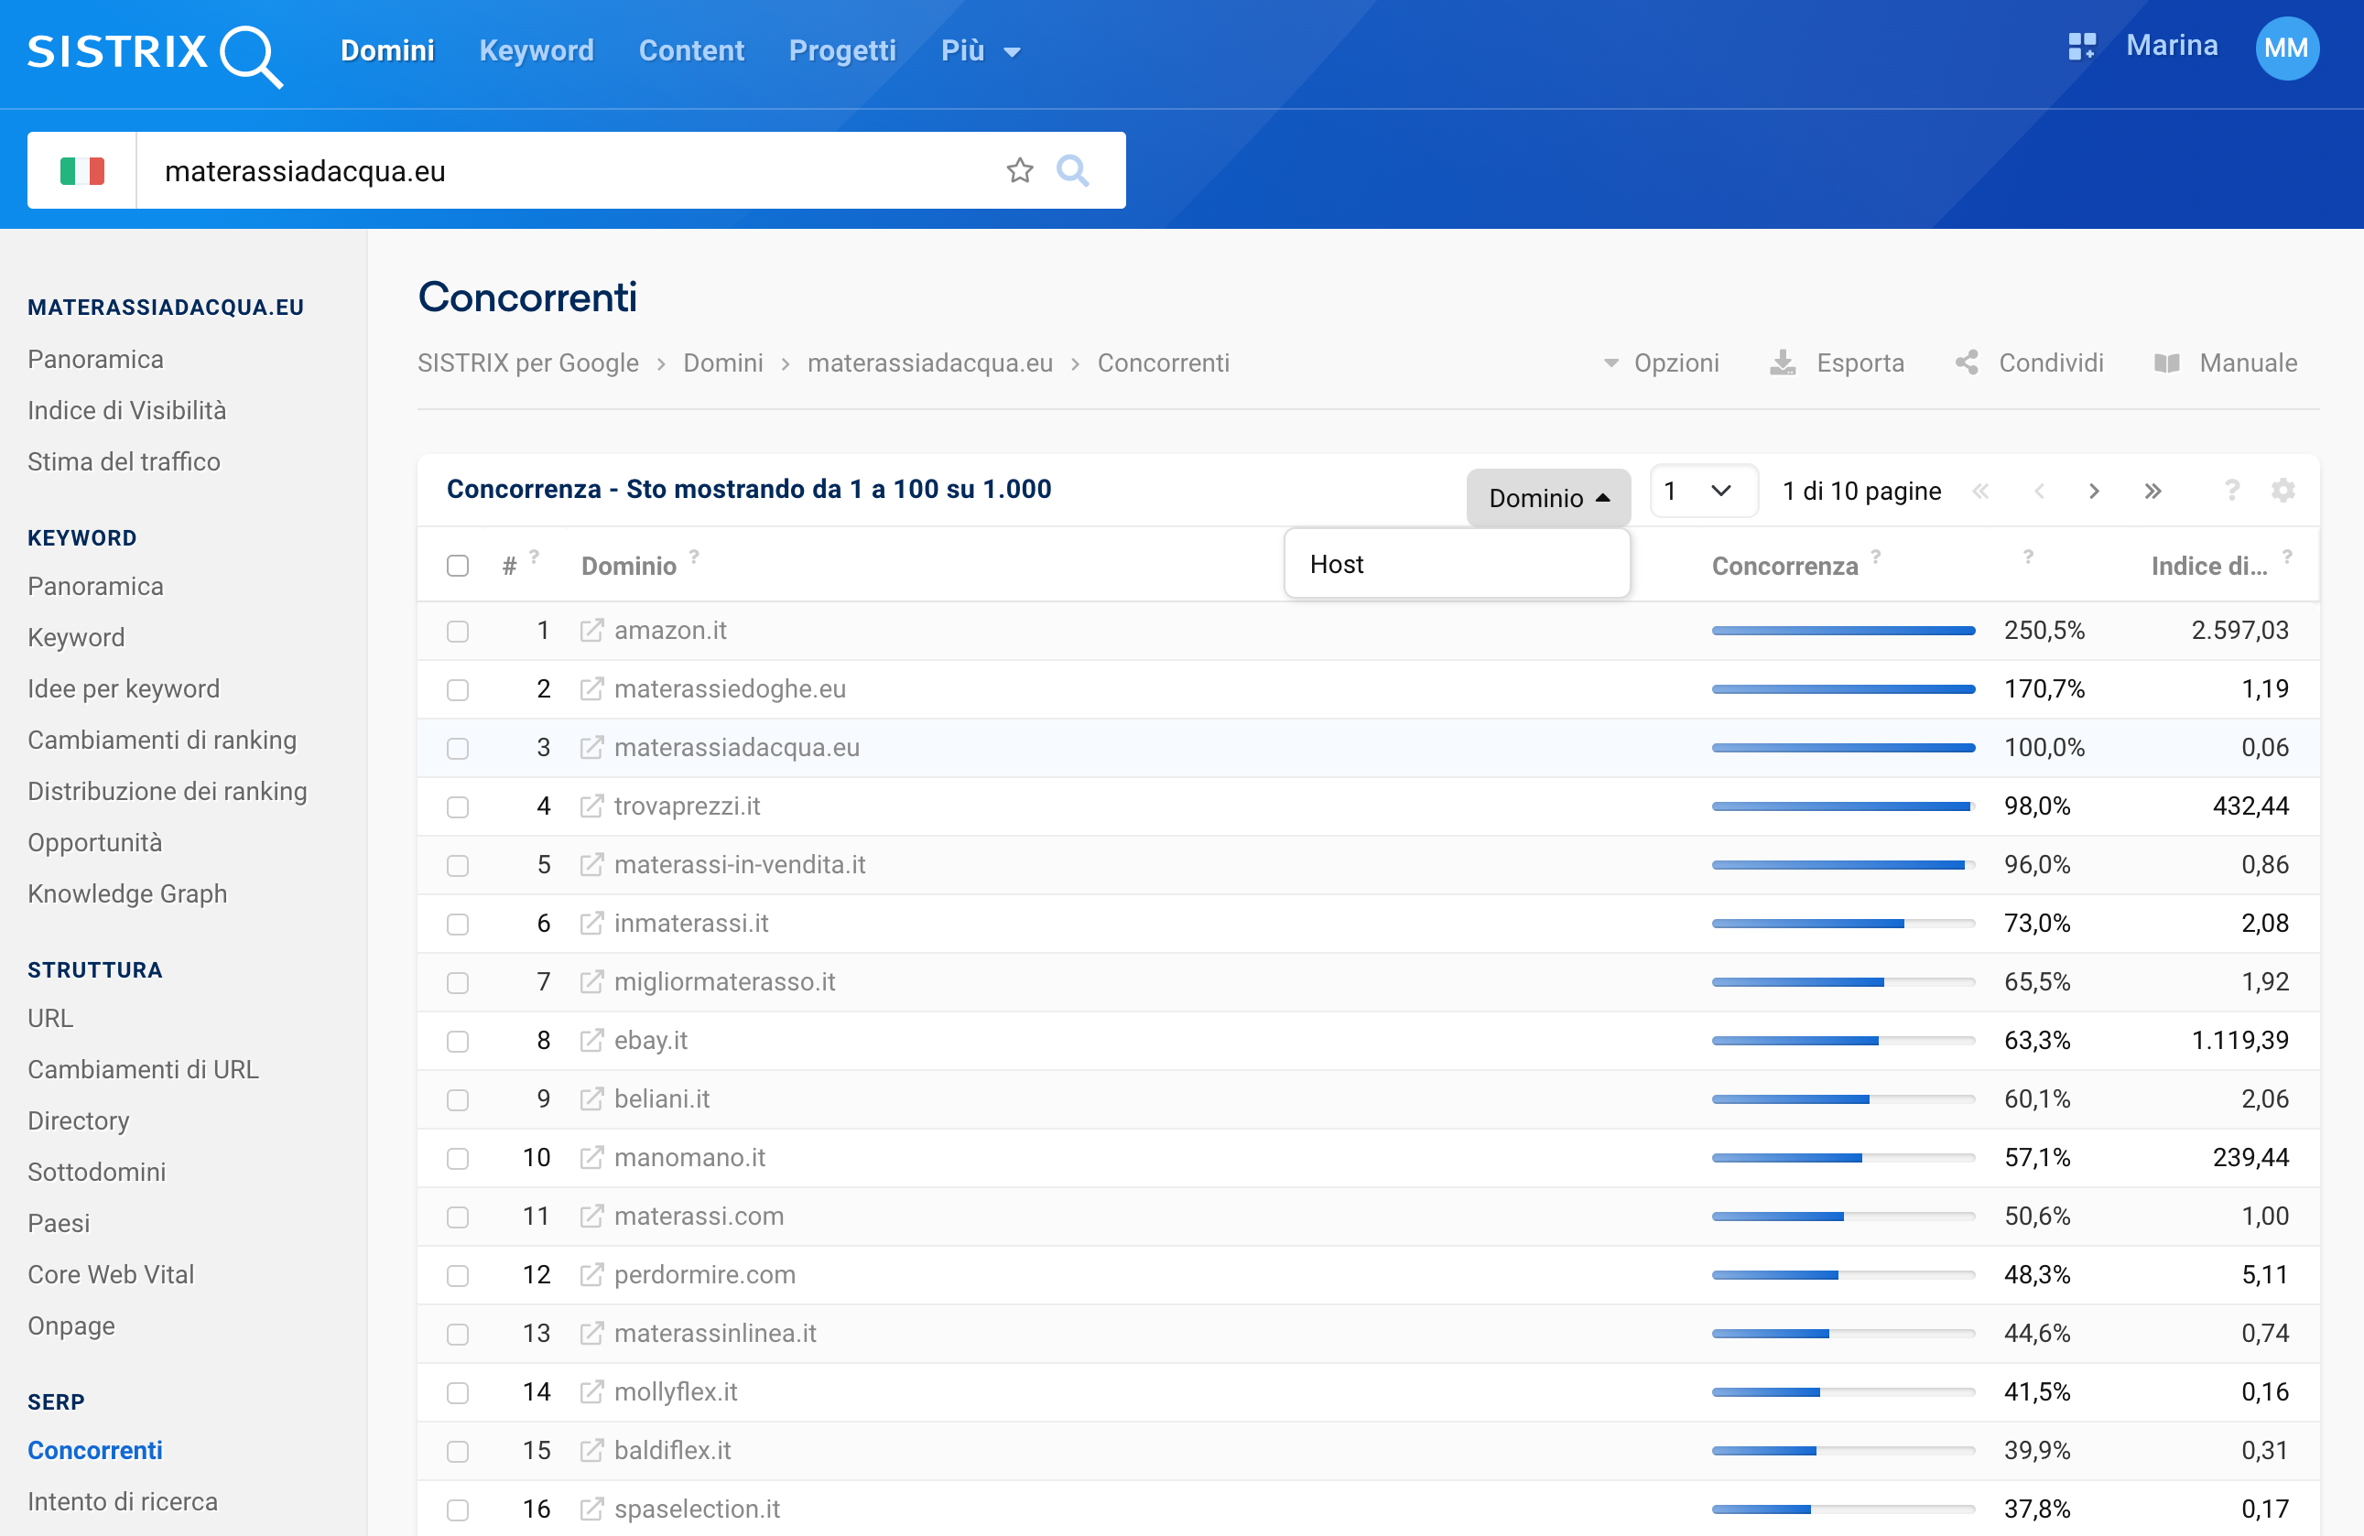This screenshot has height=1536, width=2364.
Task: Go to next page arrow
Action: (x=2094, y=491)
